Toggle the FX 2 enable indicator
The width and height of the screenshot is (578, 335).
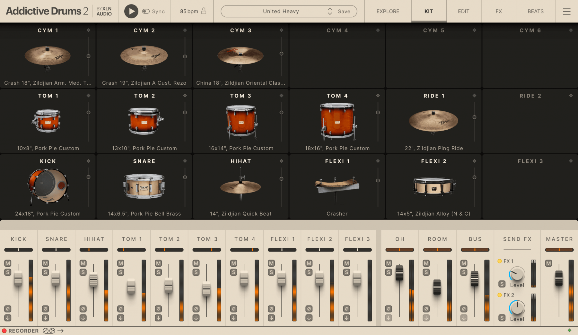pyautogui.click(x=500, y=295)
